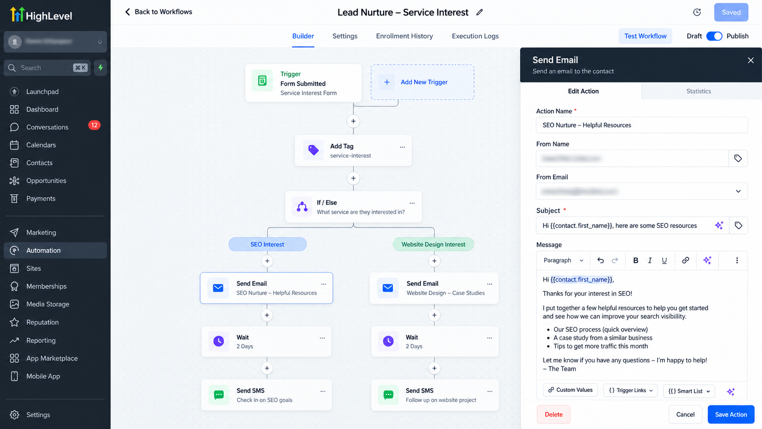This screenshot has width=762, height=429.
Task: Click the sidebar Search field
Action: [47, 67]
